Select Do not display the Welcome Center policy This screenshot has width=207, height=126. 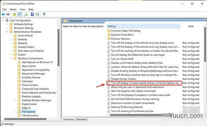coord(138,55)
